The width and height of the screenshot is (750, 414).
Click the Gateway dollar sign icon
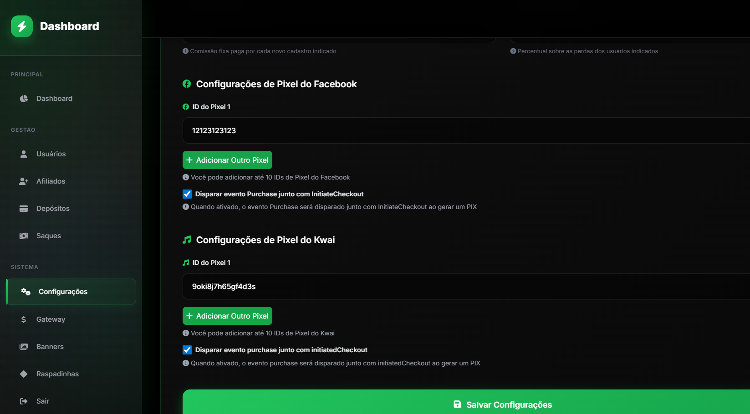[24, 319]
